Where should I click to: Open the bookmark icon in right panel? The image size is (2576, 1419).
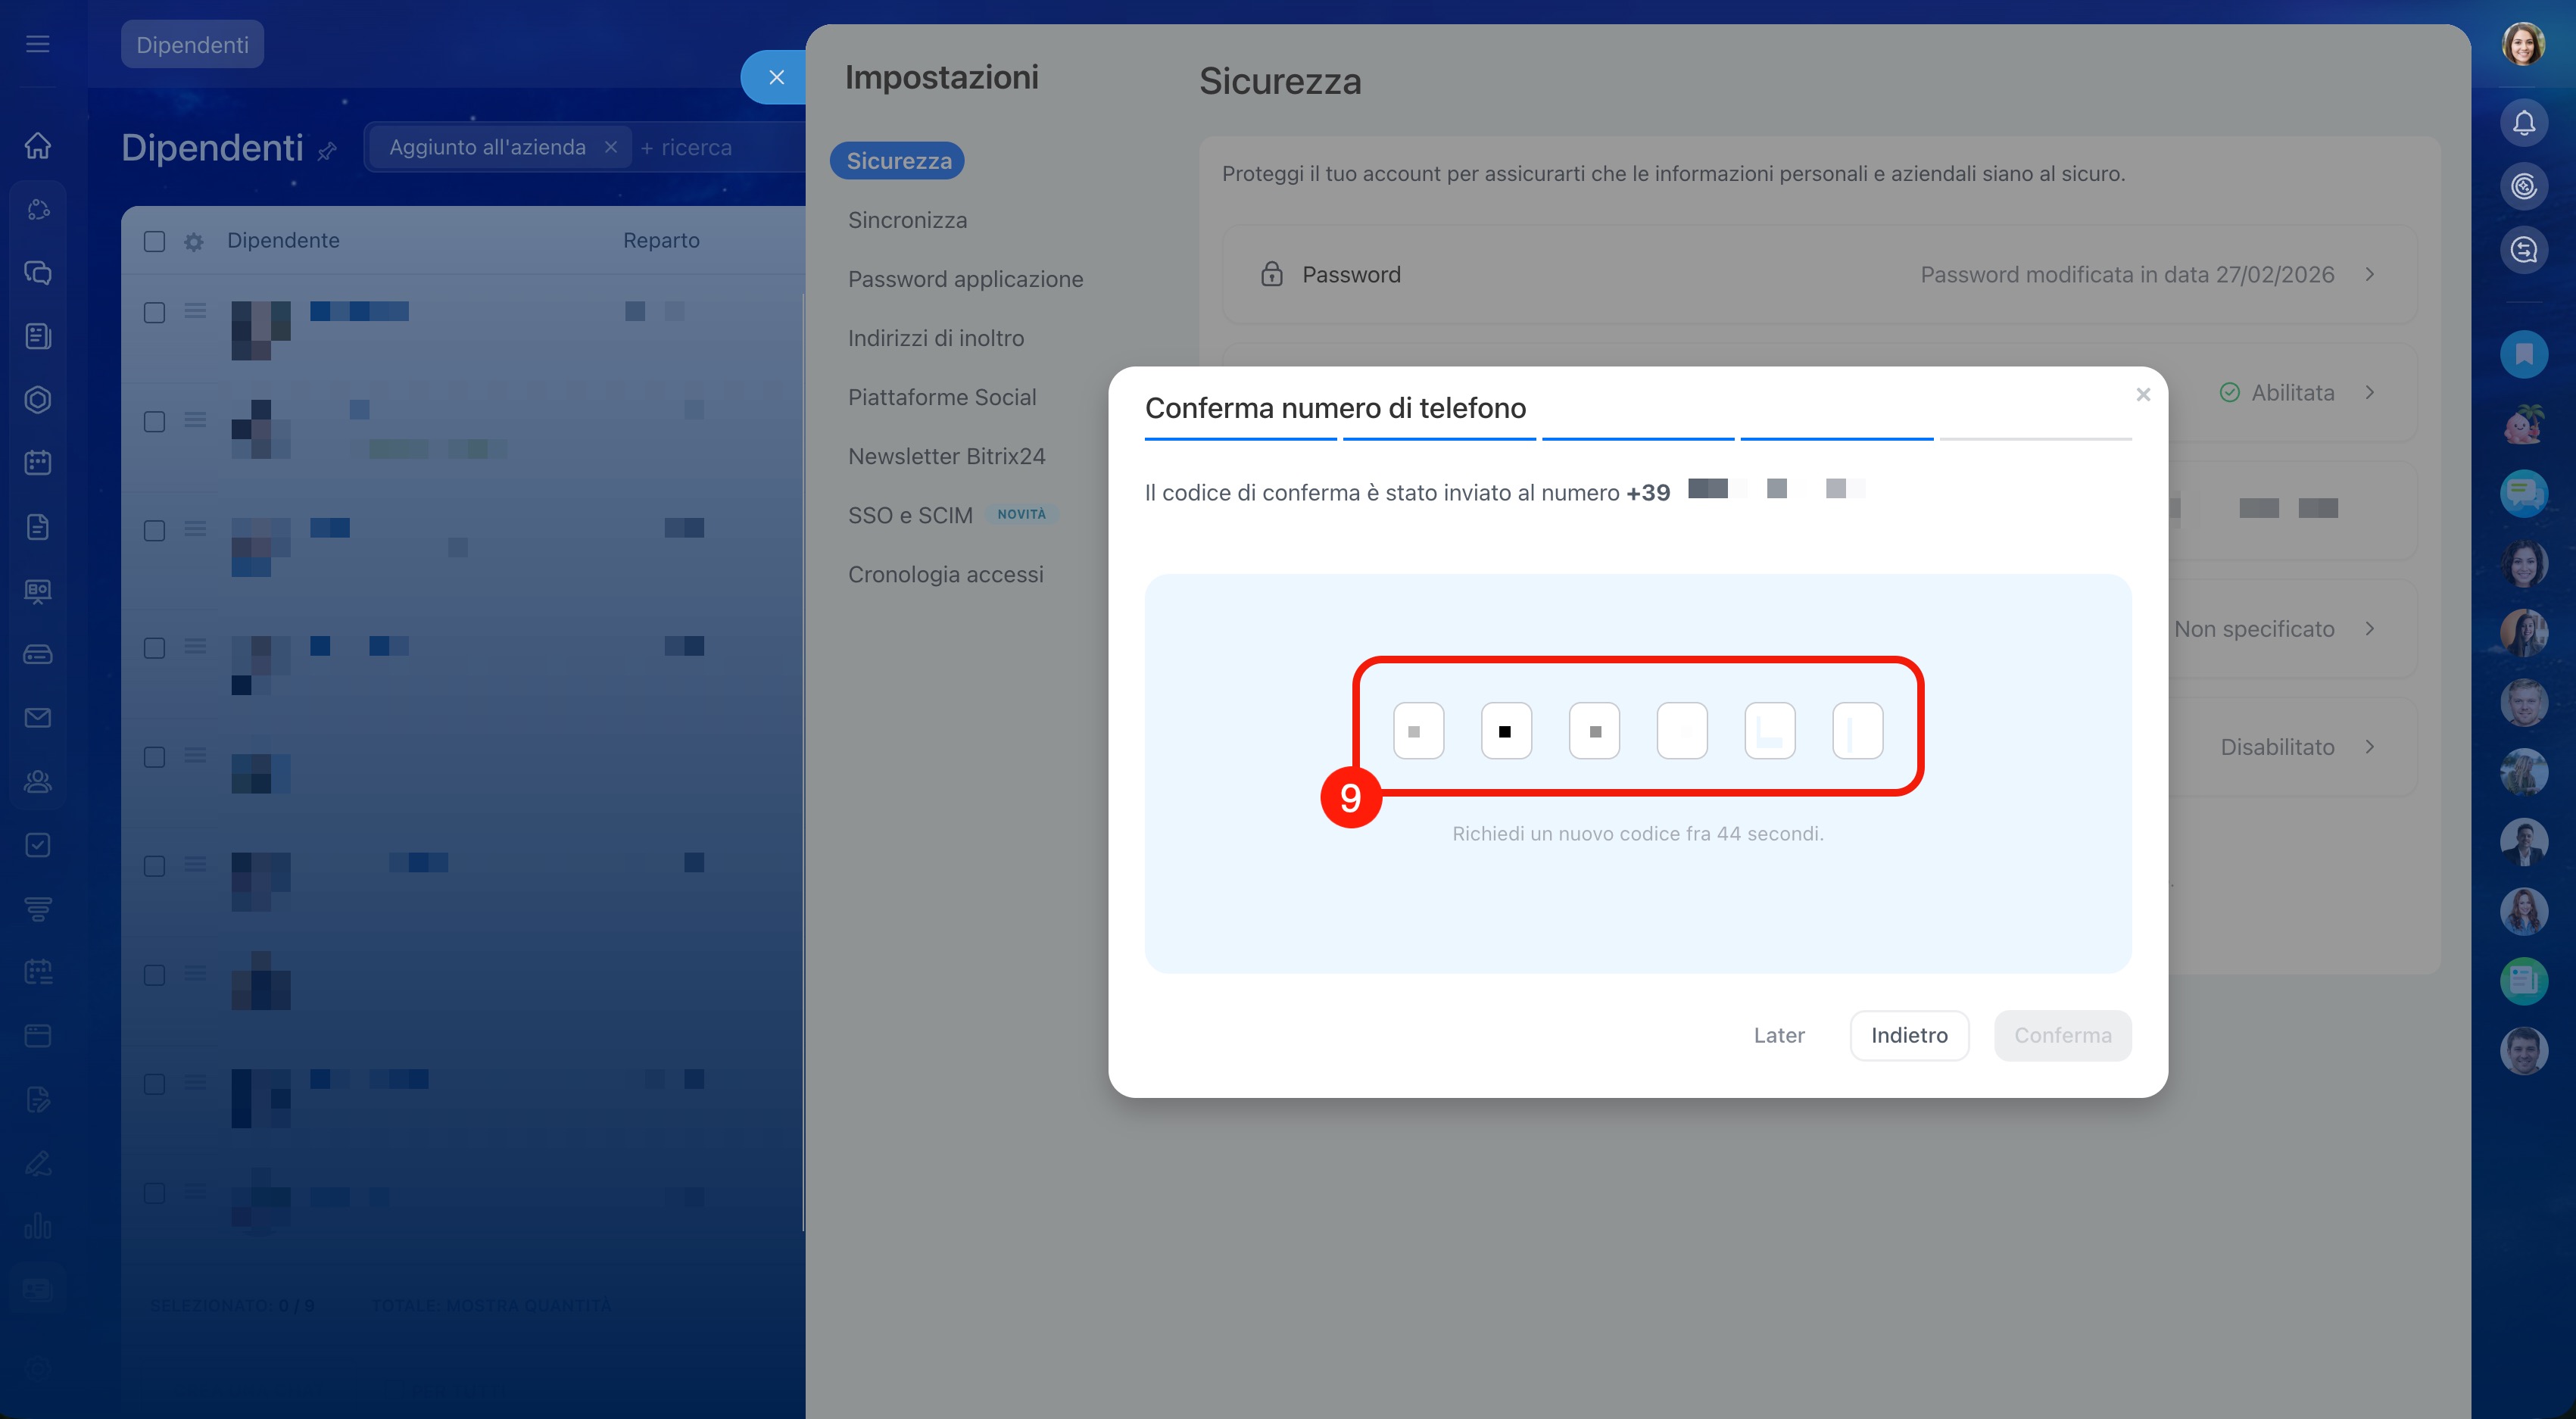coord(2523,354)
